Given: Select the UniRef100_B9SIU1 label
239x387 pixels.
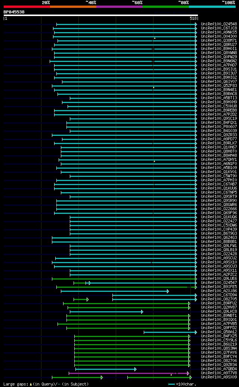Looking at the screenshot, I should (219, 69).
